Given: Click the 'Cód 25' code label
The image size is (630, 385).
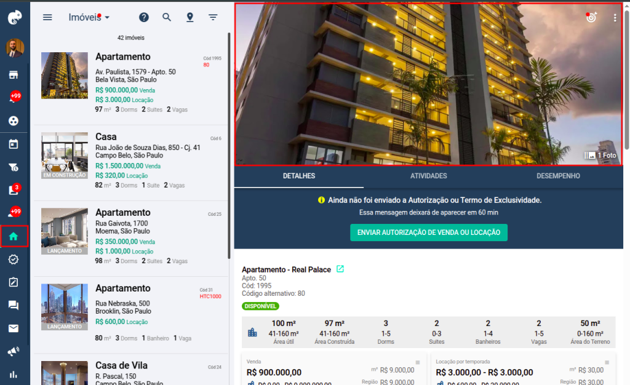Looking at the screenshot, I should pyautogui.click(x=215, y=214).
